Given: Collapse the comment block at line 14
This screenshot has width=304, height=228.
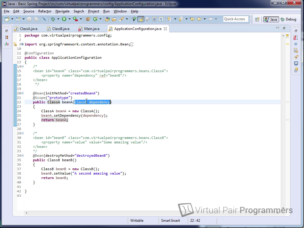Looking at the screenshot, I should [x=23, y=66].
